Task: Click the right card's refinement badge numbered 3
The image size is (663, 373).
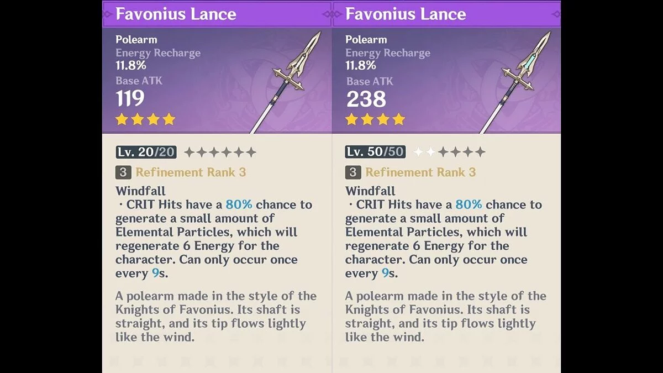Action: tap(352, 172)
